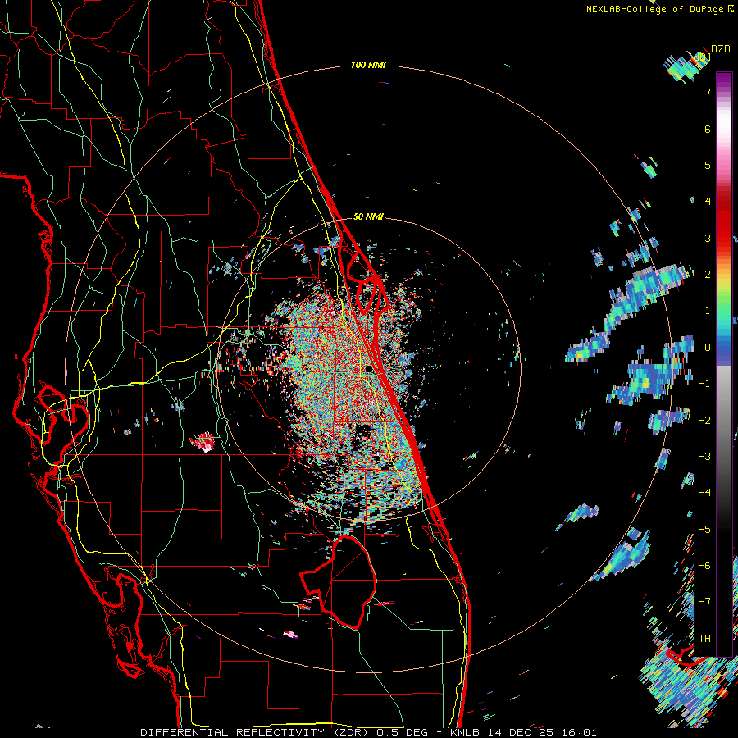738x738 pixels.
Task: Click the 'KMLB' radar site identifier
Action: [x=464, y=732]
